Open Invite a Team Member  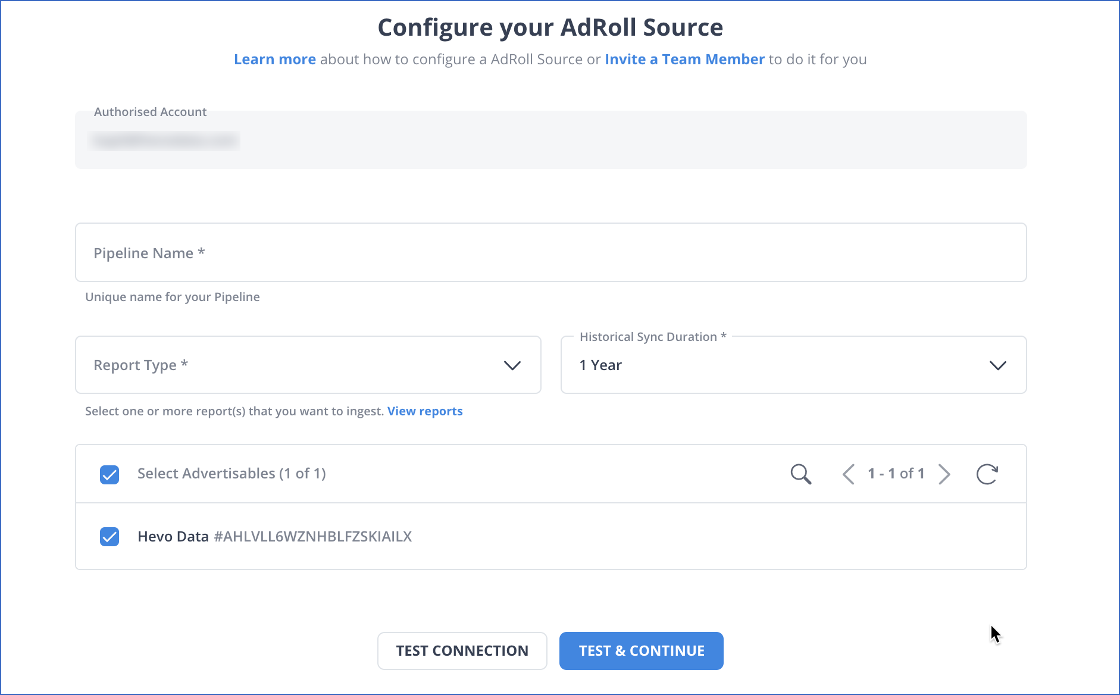point(684,59)
